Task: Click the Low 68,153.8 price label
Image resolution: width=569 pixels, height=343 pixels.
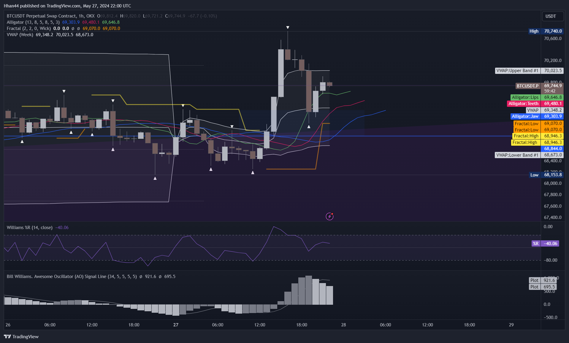Action: (546, 175)
